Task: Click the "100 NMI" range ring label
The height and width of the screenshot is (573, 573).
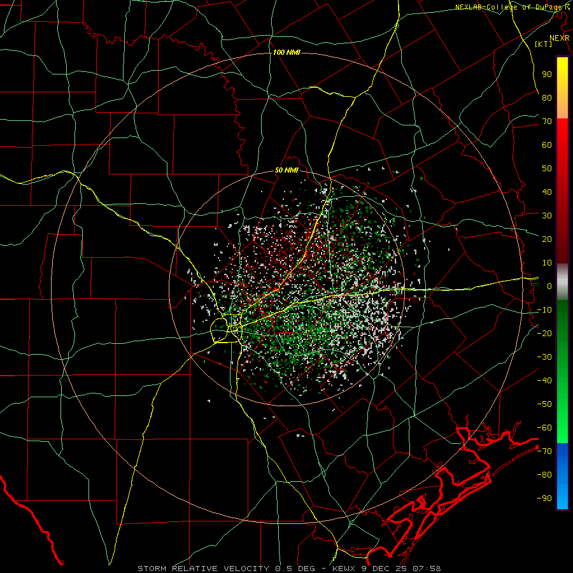Action: pyautogui.click(x=286, y=53)
